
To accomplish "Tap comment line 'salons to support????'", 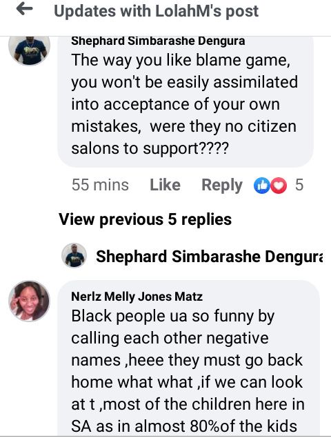I will pyautogui.click(x=150, y=148).
